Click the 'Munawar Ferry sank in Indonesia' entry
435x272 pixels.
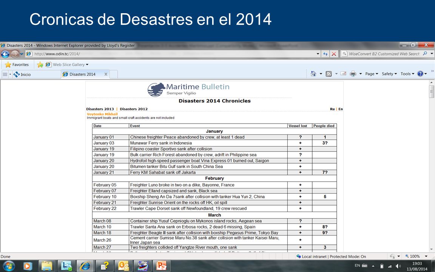161,143
